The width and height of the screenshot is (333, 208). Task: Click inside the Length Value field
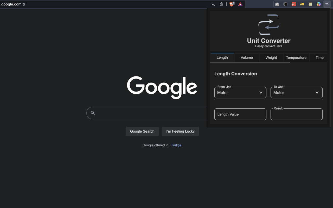[240, 114]
